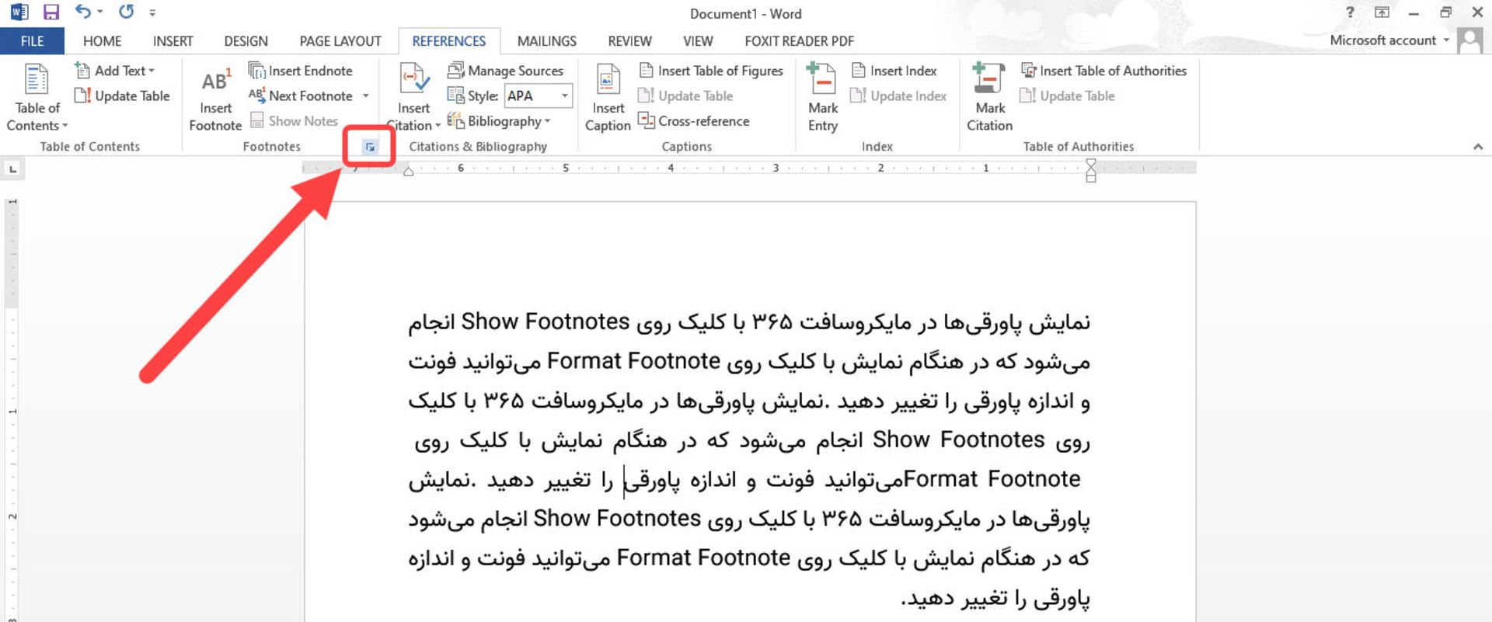The image size is (1492, 622).
Task: Click the Word application icon in the title bar
Action: tap(19, 12)
